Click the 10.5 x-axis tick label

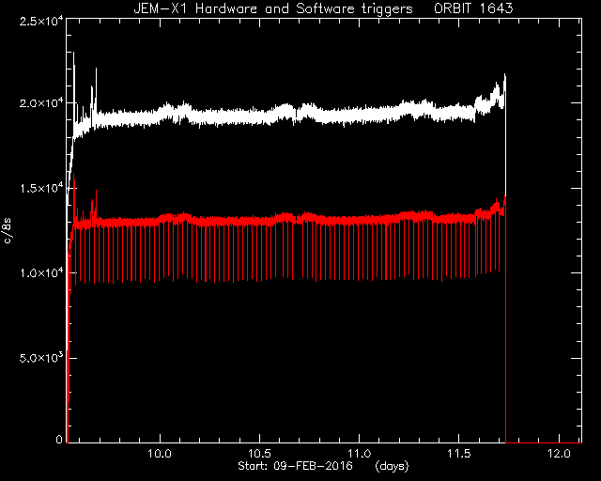(259, 454)
